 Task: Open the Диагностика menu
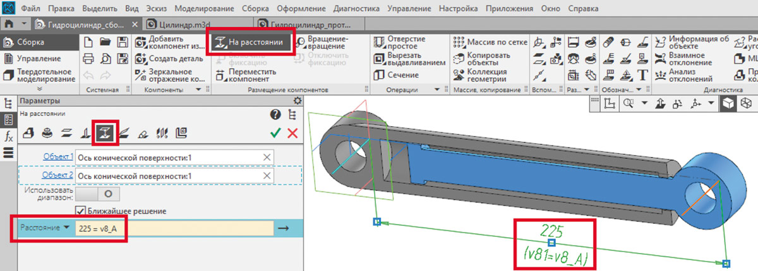point(357,9)
